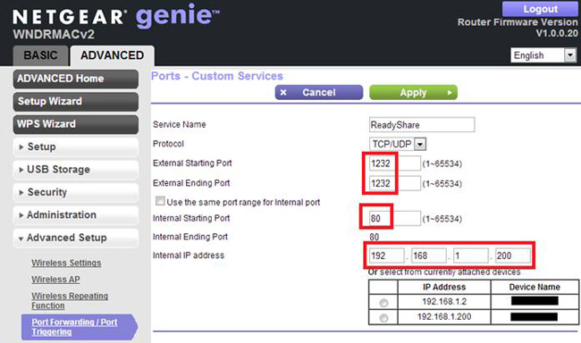Click first IP octet field showing 192
The height and width of the screenshot is (343, 581).
(x=386, y=255)
